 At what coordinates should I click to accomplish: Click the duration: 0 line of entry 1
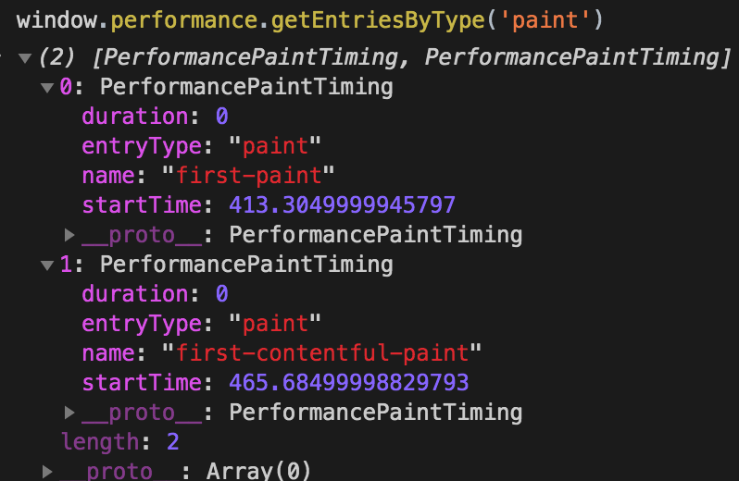(x=155, y=294)
